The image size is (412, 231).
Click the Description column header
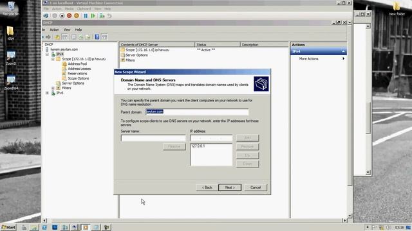265,45
